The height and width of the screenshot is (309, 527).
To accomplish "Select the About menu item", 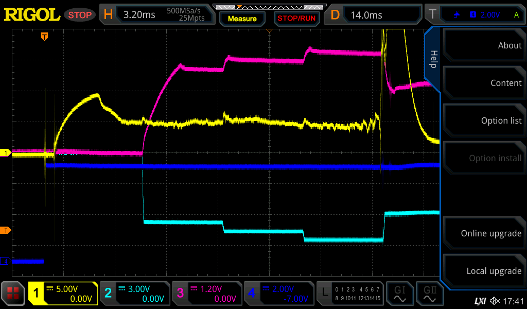I will click(x=484, y=45).
